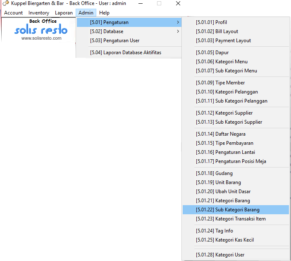The height and width of the screenshot is (261, 291).
Task: Expand the Database submenu arrow
Action: pos(178,31)
